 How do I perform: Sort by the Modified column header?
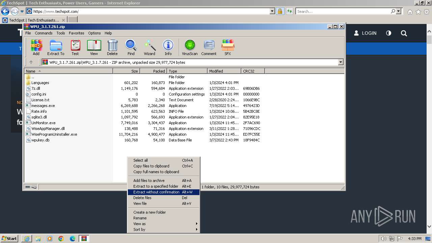224,71
